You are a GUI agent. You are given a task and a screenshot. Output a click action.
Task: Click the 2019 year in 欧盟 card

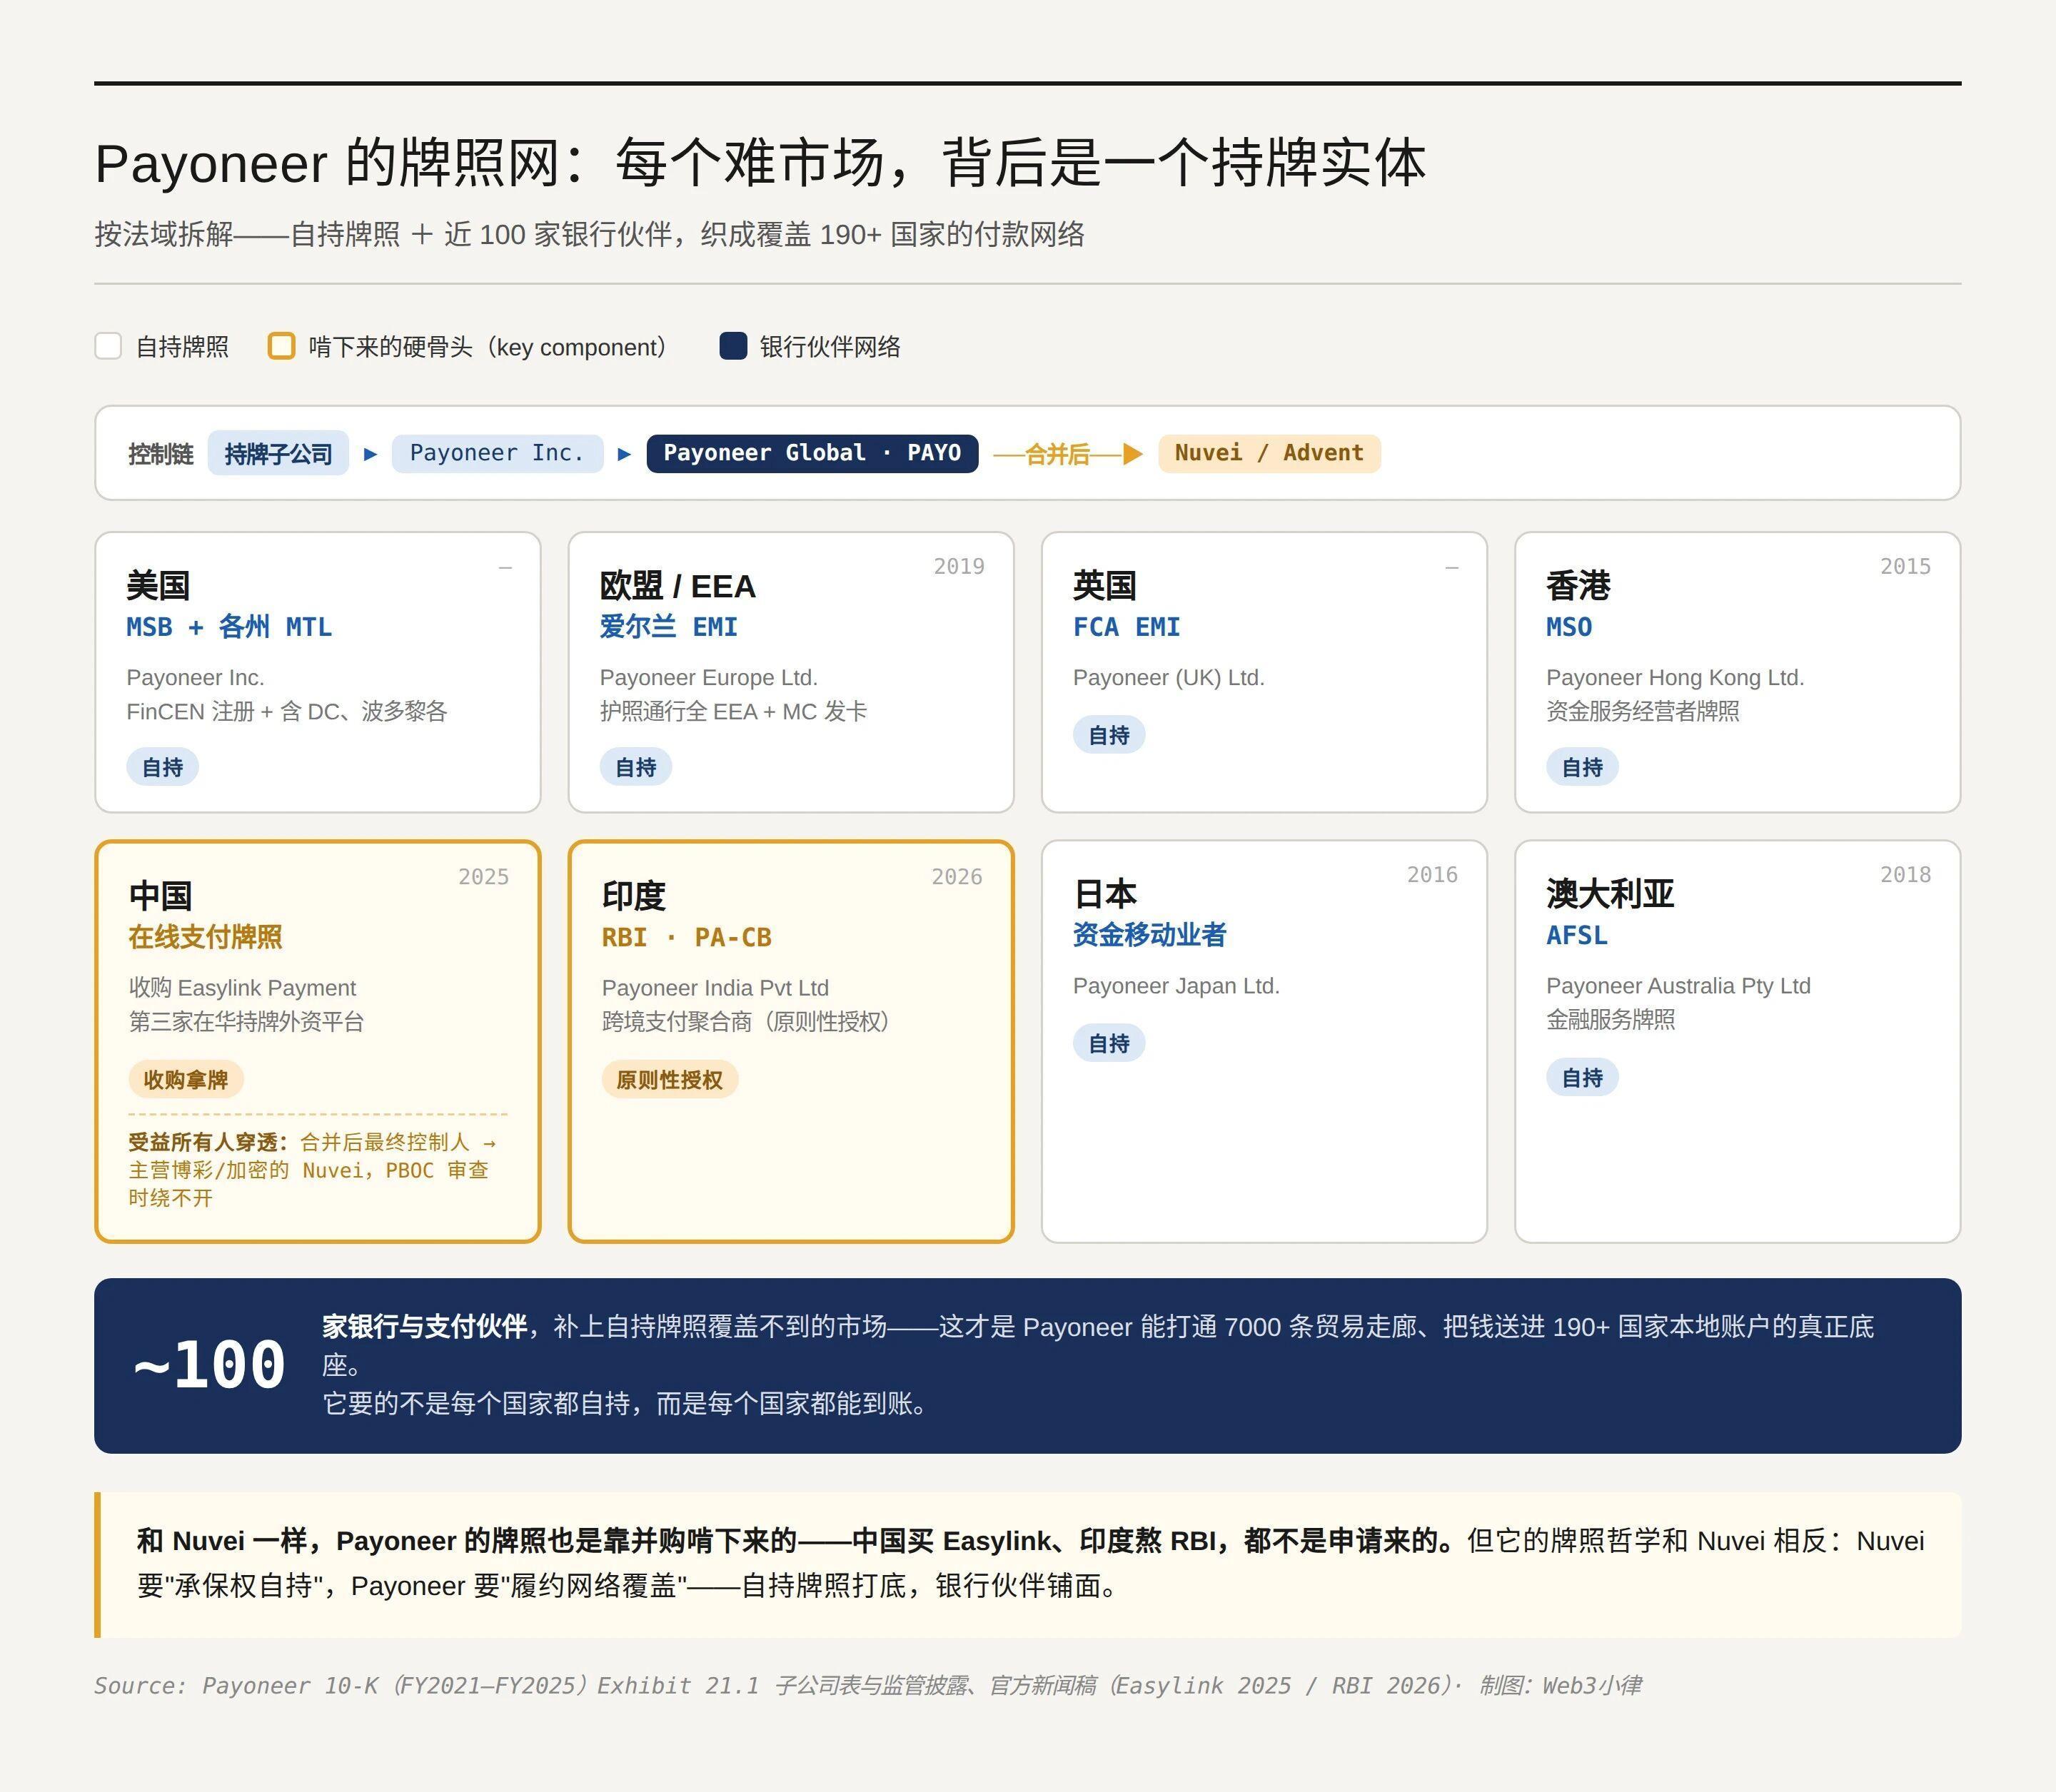(x=959, y=566)
